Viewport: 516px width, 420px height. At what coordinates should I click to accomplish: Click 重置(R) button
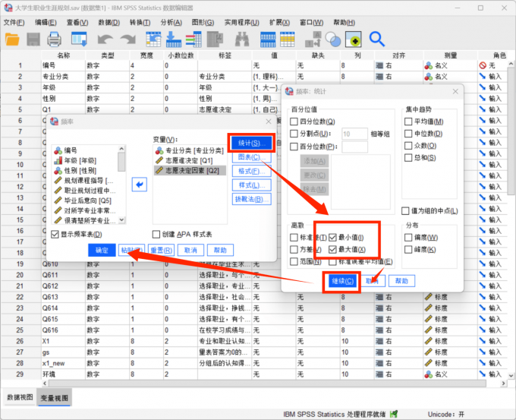pyautogui.click(x=161, y=251)
